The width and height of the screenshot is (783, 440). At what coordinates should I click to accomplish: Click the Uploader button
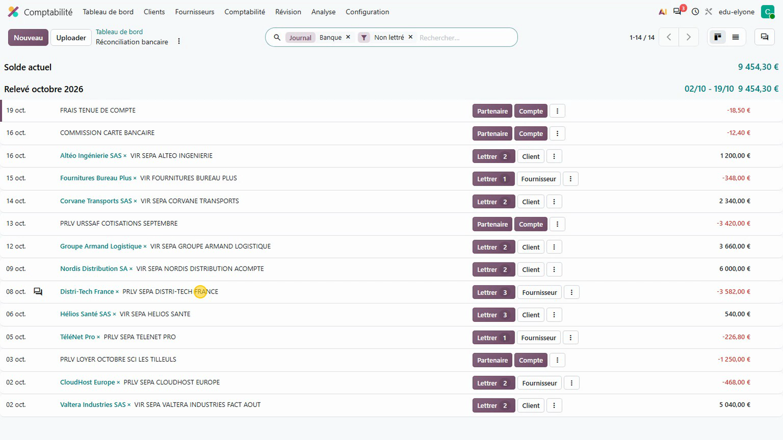tap(71, 37)
